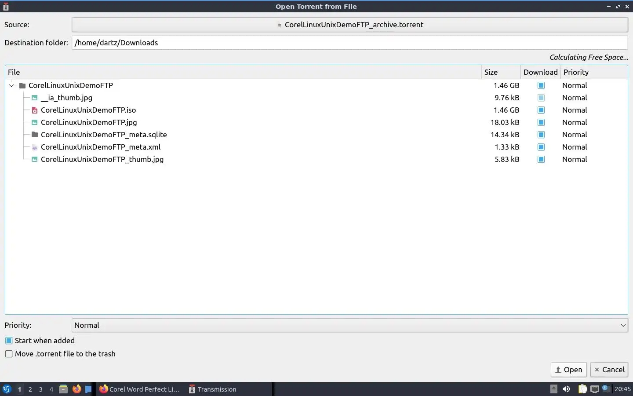The width and height of the screenshot is (633, 396).
Task: Select the CorelLinuxUnixDemoFTP_meta.xml file name
Action: (101, 147)
